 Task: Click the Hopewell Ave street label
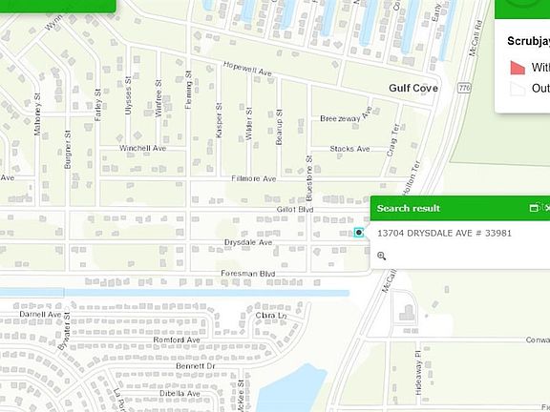[x=247, y=69]
